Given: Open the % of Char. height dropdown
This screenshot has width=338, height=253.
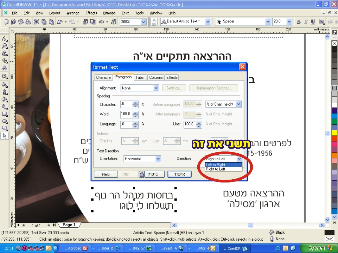Looking at the screenshot, I should tap(239, 104).
